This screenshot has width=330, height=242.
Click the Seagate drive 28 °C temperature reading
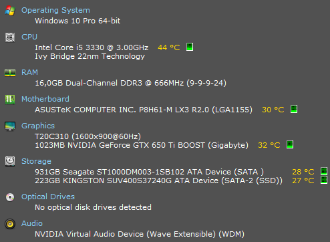(303, 172)
